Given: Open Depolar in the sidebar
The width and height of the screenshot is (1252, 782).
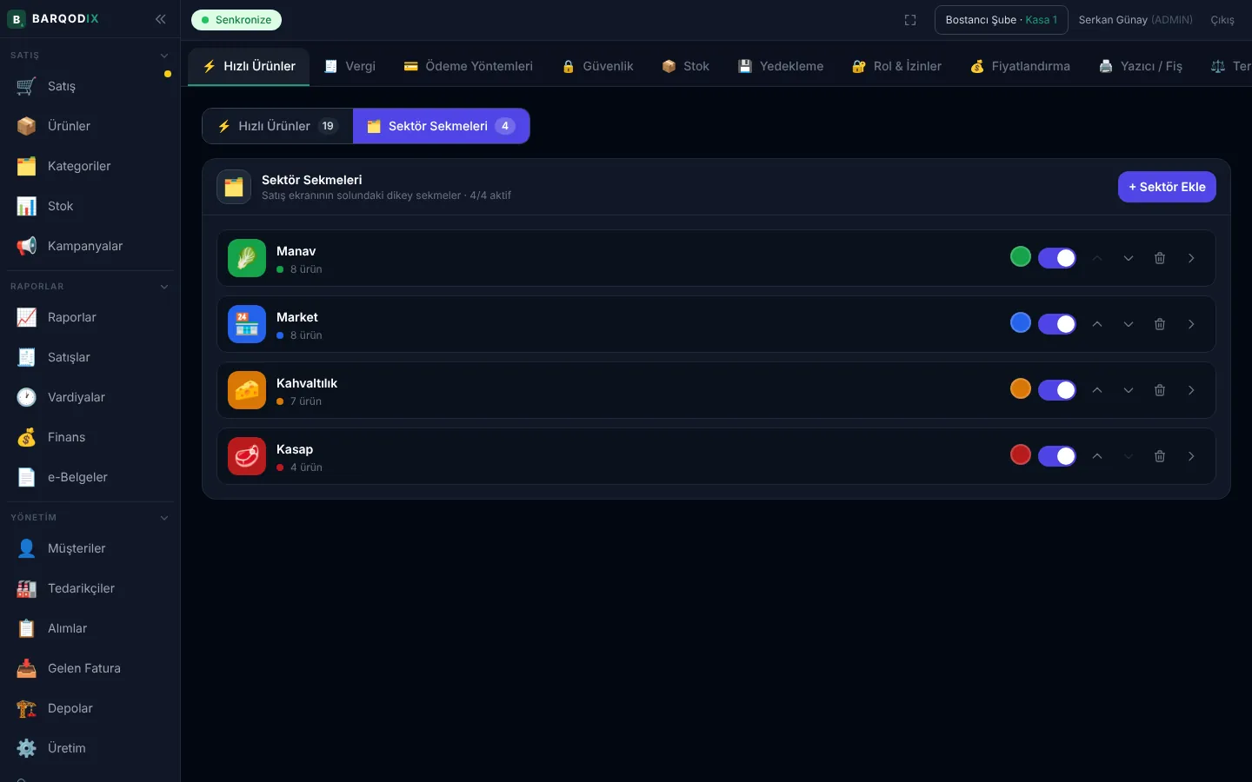Looking at the screenshot, I should (90, 708).
